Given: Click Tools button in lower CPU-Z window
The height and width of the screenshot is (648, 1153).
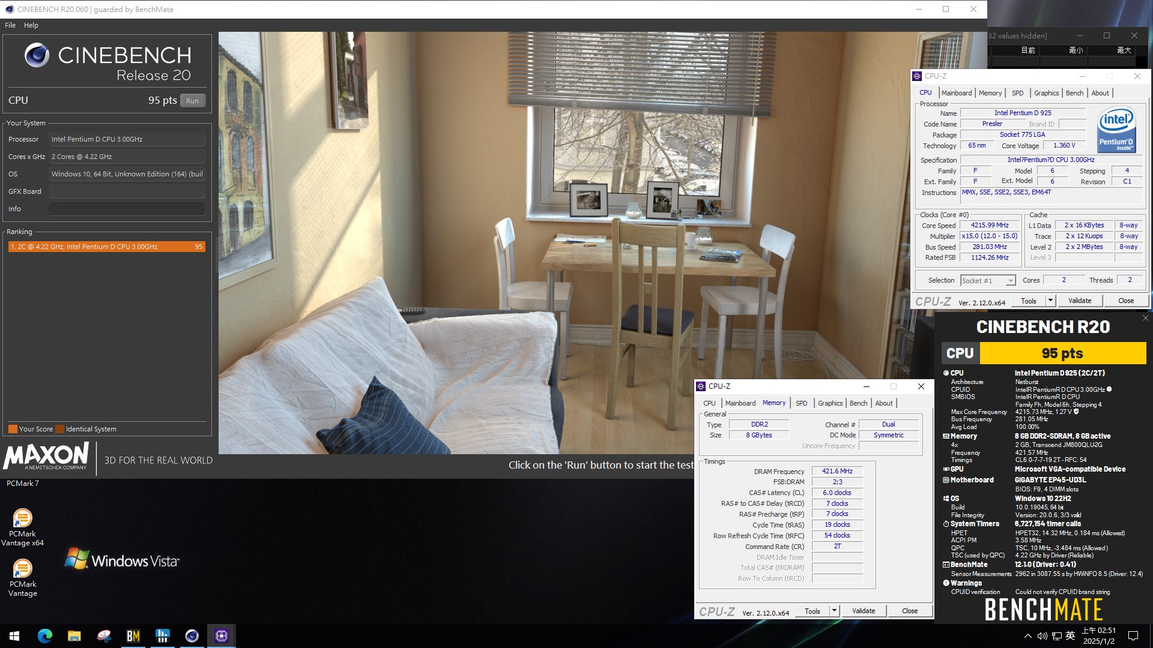Looking at the screenshot, I should (x=813, y=611).
